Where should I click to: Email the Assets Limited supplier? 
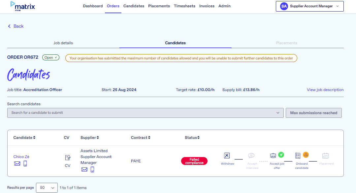click(x=84, y=169)
